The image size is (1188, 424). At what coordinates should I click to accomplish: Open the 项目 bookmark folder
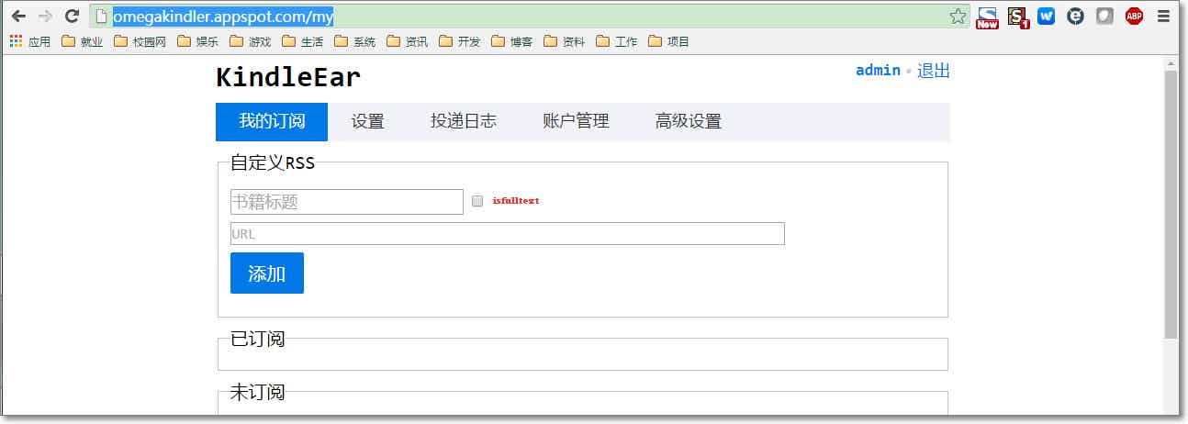point(669,41)
